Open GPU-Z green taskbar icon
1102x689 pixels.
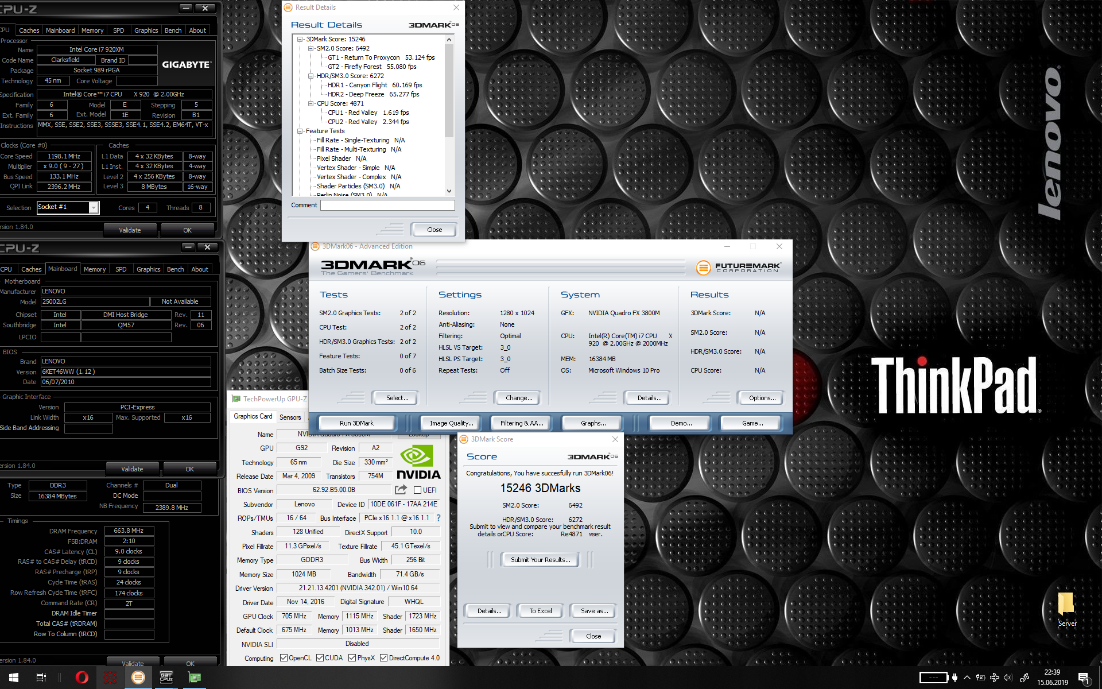[x=195, y=678]
